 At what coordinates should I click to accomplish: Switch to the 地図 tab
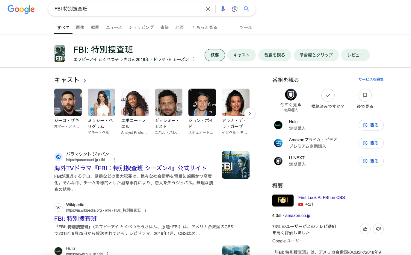[x=179, y=28]
